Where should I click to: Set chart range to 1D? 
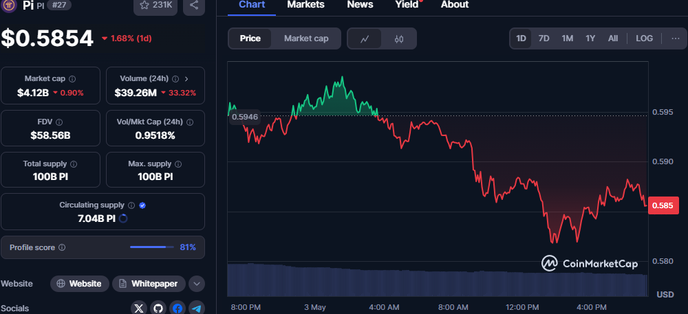pyautogui.click(x=521, y=38)
